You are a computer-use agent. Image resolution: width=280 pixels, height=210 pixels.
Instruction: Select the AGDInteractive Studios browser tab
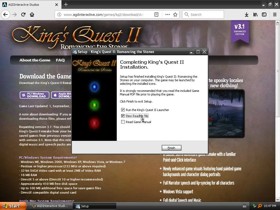tap(31, 4)
